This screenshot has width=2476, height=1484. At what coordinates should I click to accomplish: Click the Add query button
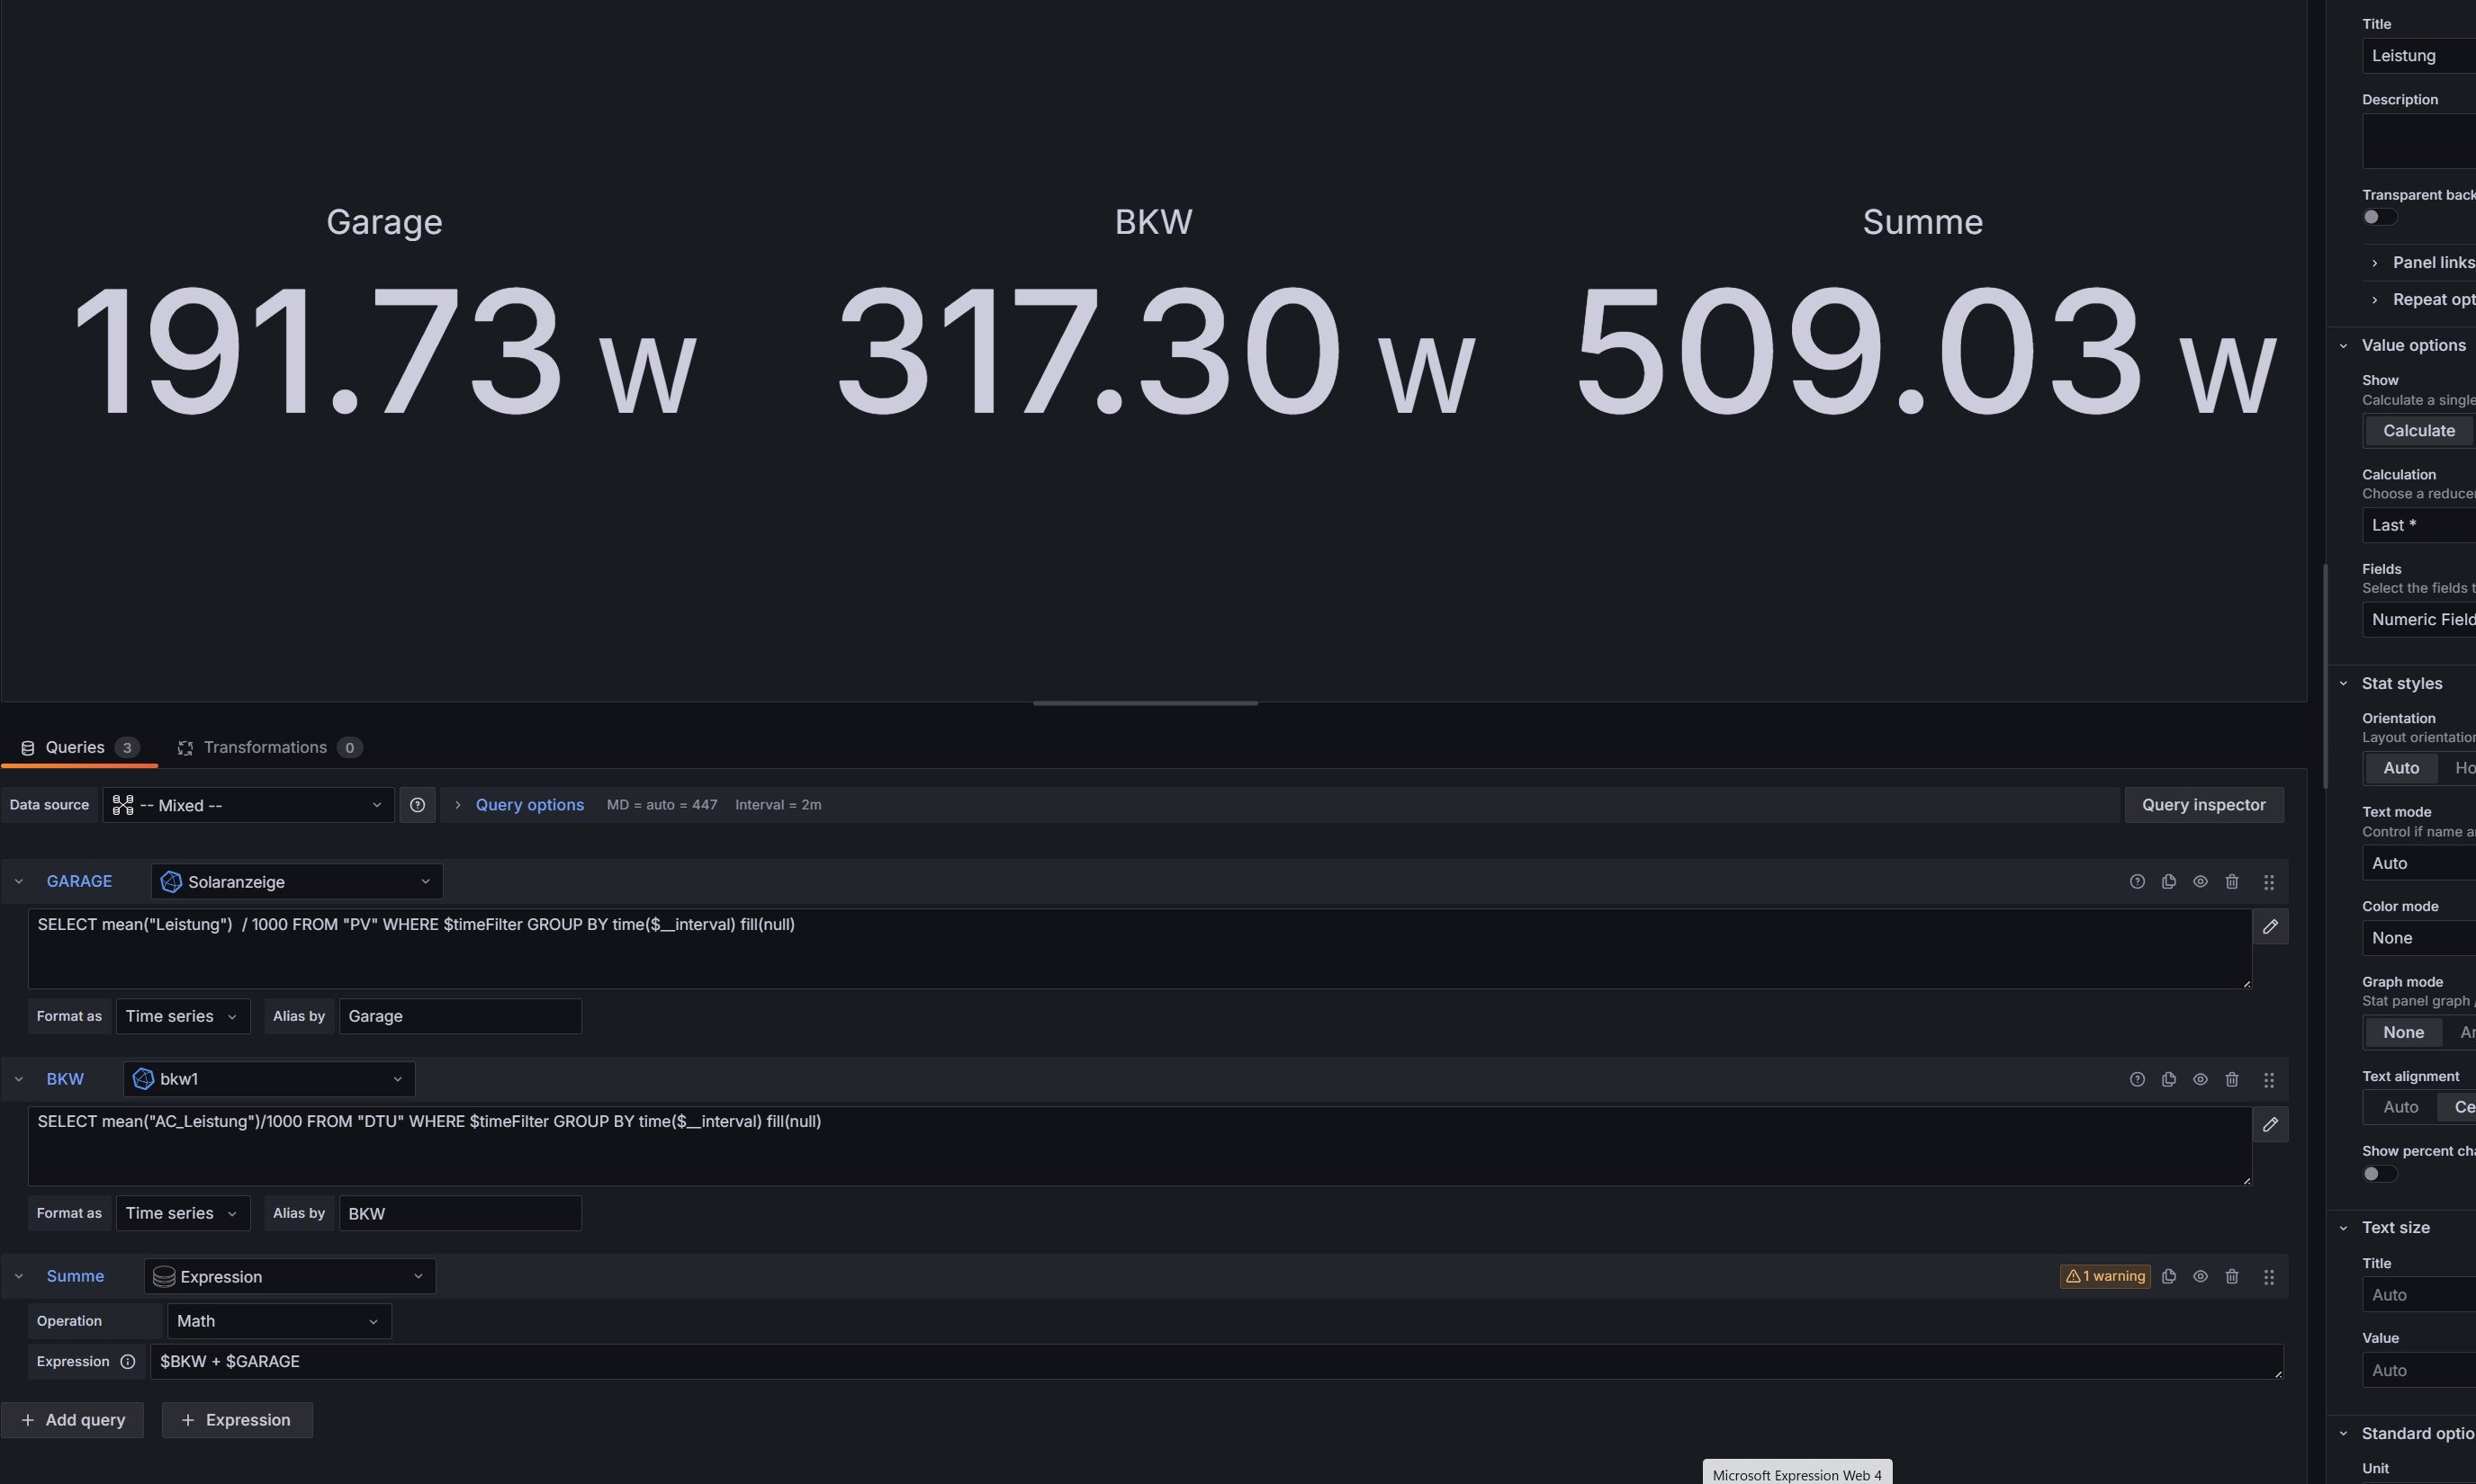pos(73,1420)
